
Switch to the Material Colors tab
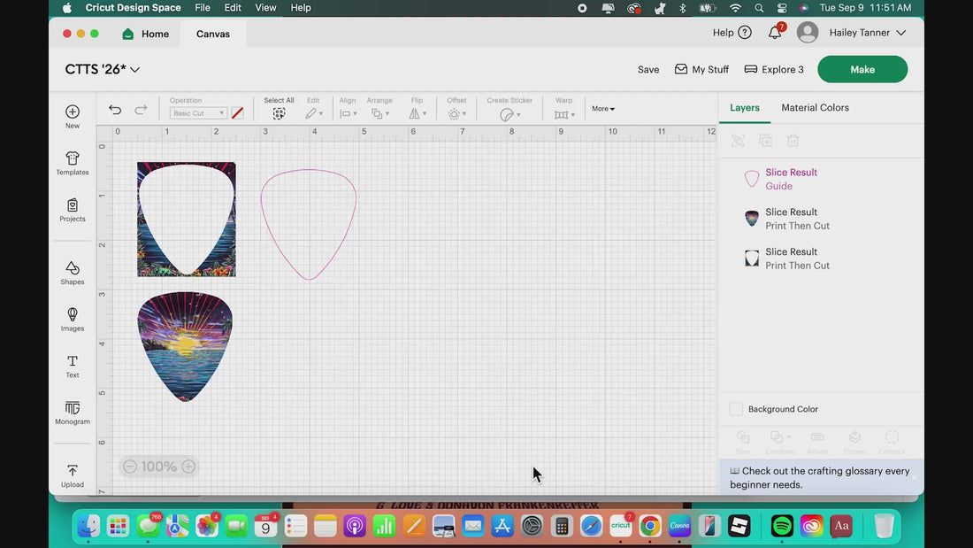(815, 108)
